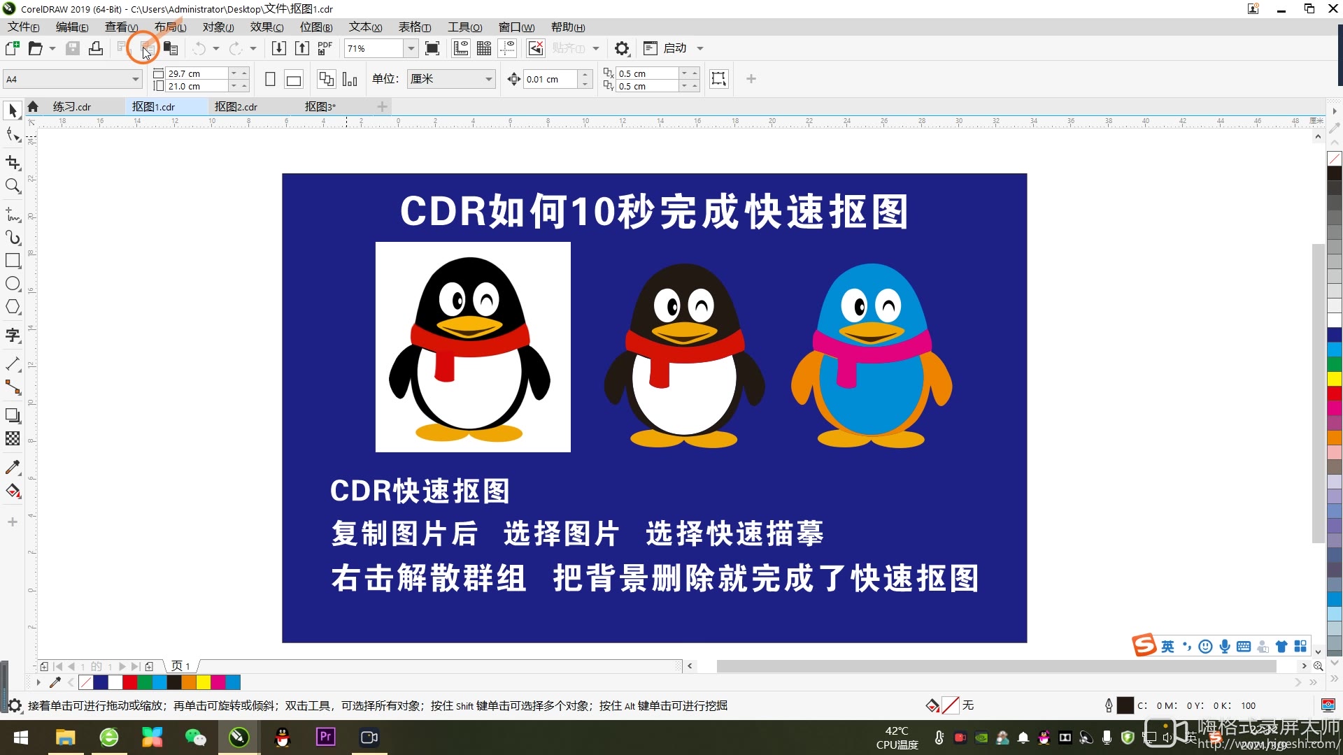
Task: Toggle the Show rulers icon
Action: (x=460, y=48)
